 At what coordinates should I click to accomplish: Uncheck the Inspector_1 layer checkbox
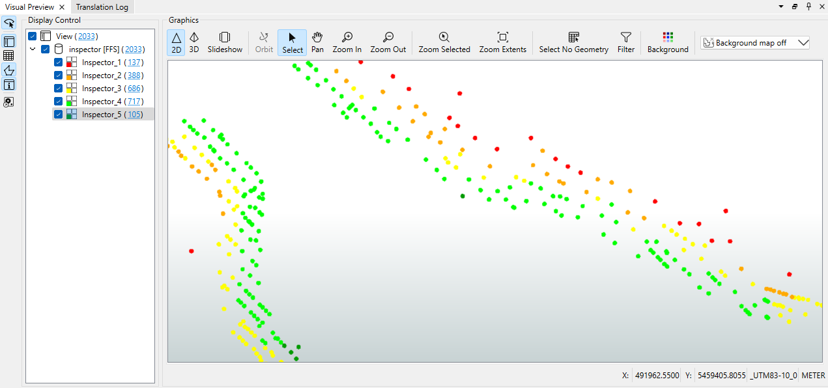(x=59, y=62)
